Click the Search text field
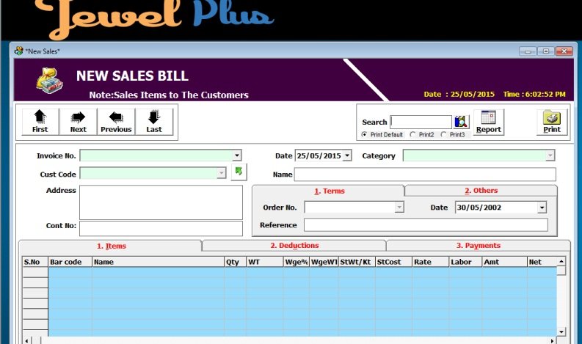The image size is (582, 344). (421, 122)
